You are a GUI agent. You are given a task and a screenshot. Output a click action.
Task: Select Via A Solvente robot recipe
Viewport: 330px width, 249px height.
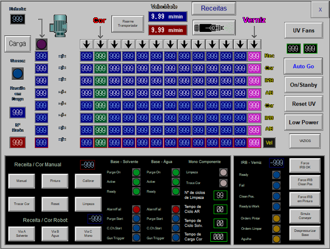[22, 234]
